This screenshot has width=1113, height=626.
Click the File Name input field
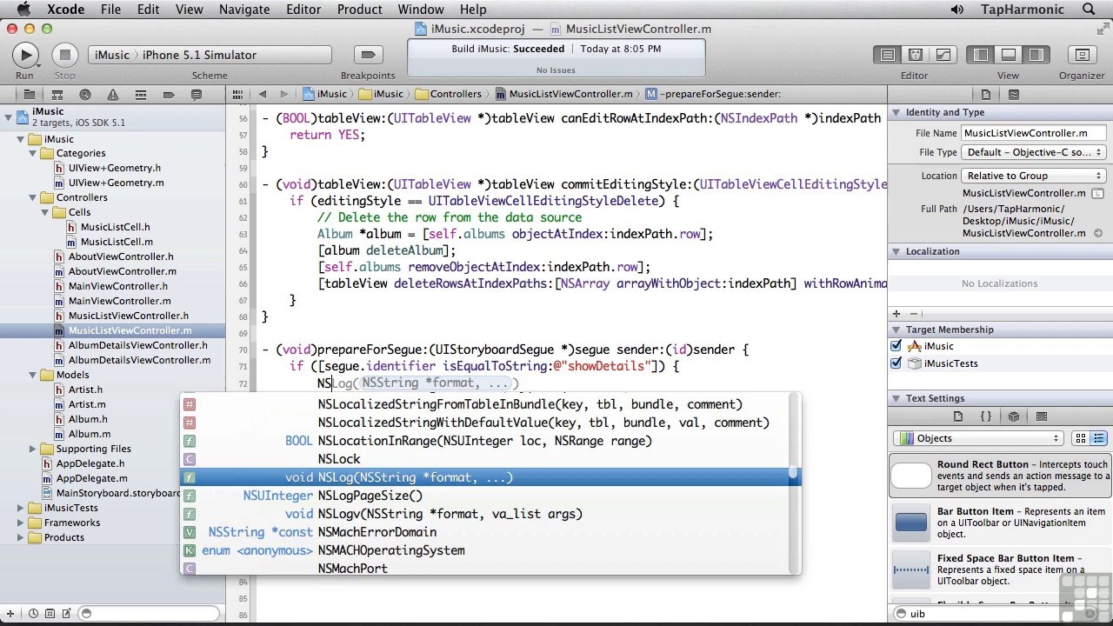click(x=1034, y=133)
